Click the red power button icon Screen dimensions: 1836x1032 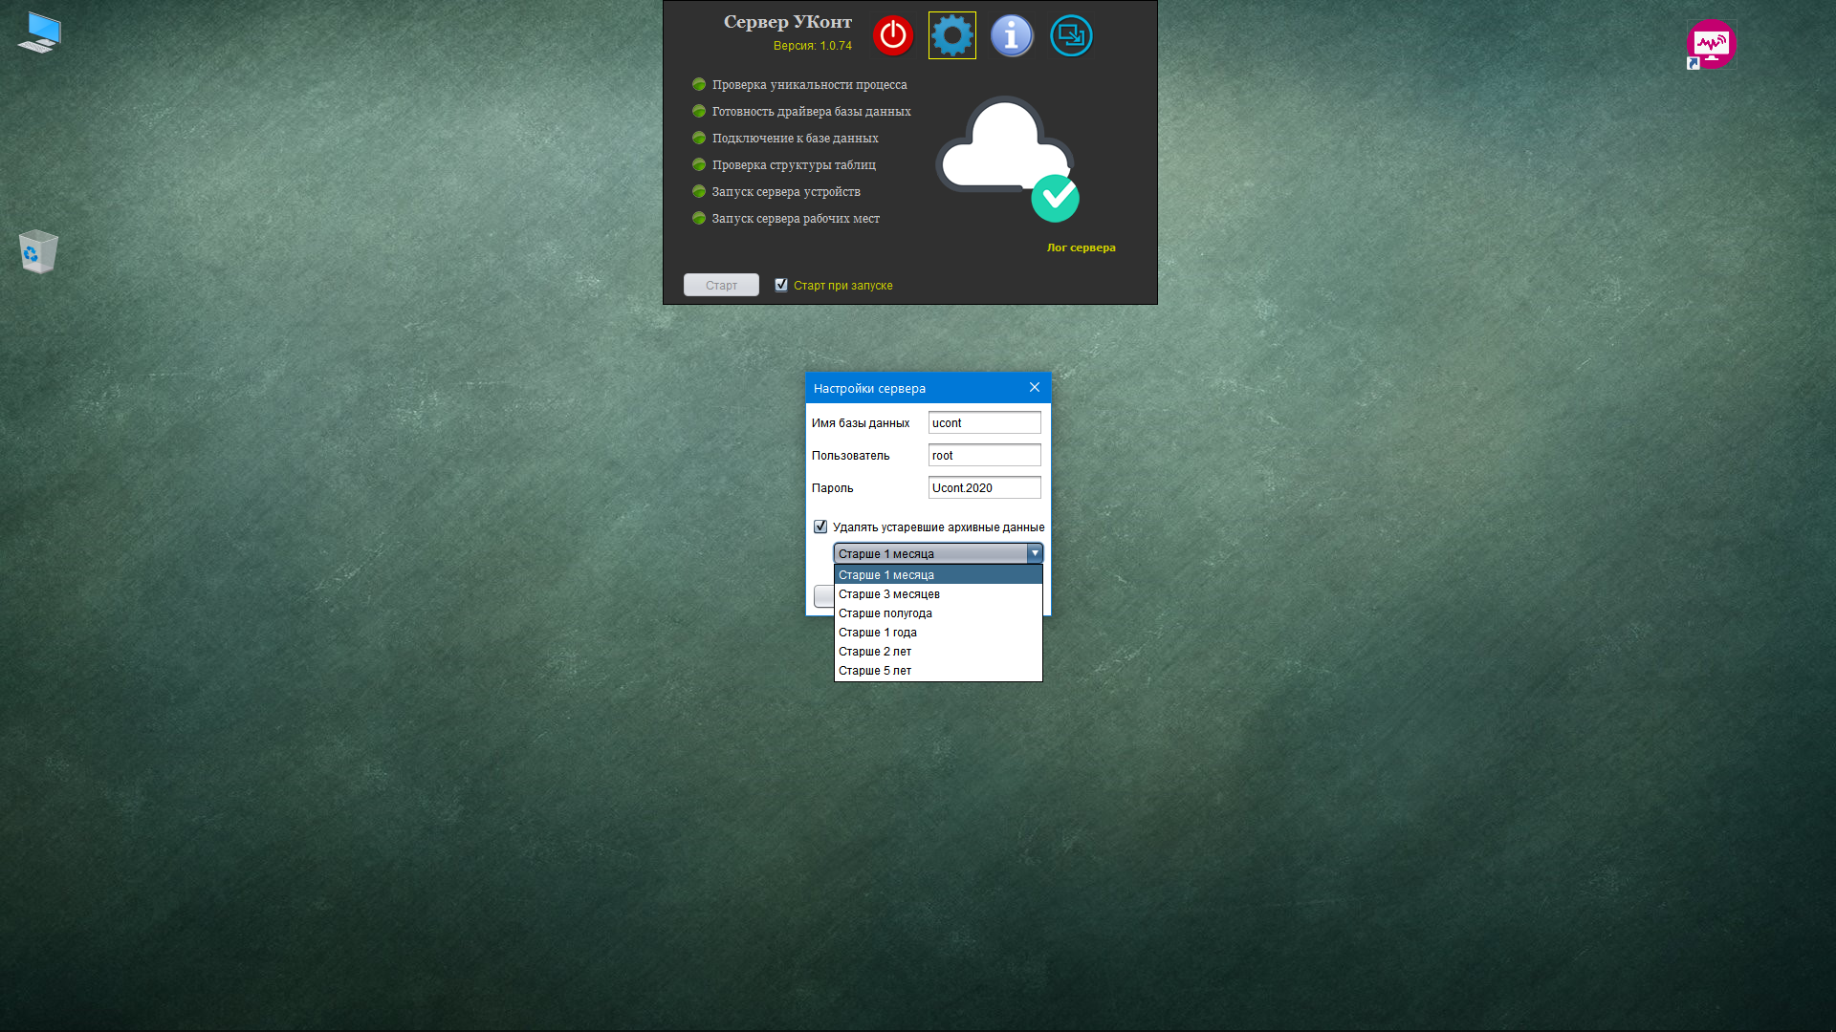892,35
